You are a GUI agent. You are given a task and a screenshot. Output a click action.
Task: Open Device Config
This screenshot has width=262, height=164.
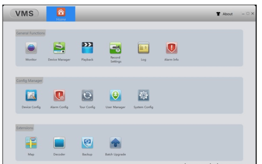pyautogui.click(x=31, y=95)
